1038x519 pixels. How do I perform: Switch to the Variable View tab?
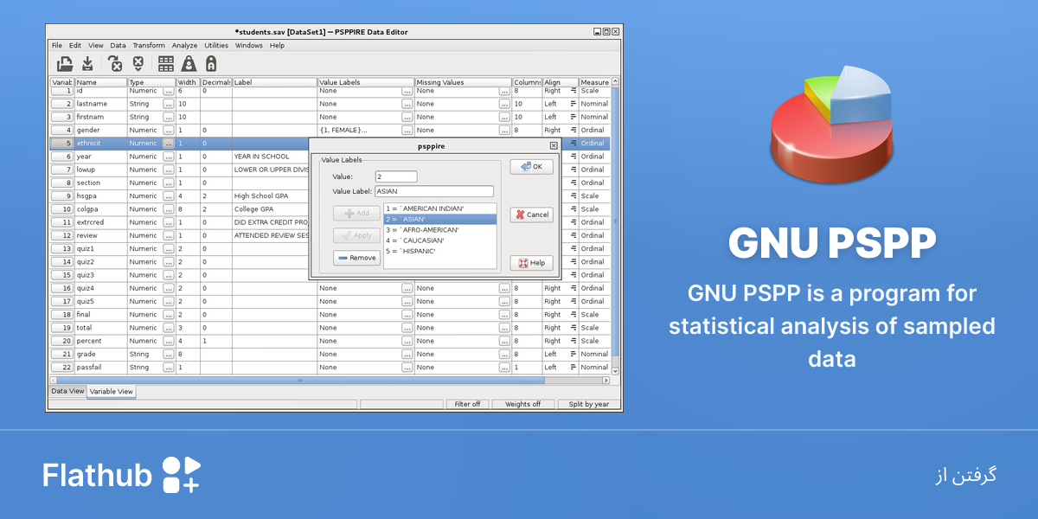[x=112, y=392]
